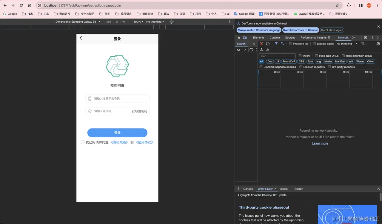Bookmark this page with the star icon

[337, 5]
